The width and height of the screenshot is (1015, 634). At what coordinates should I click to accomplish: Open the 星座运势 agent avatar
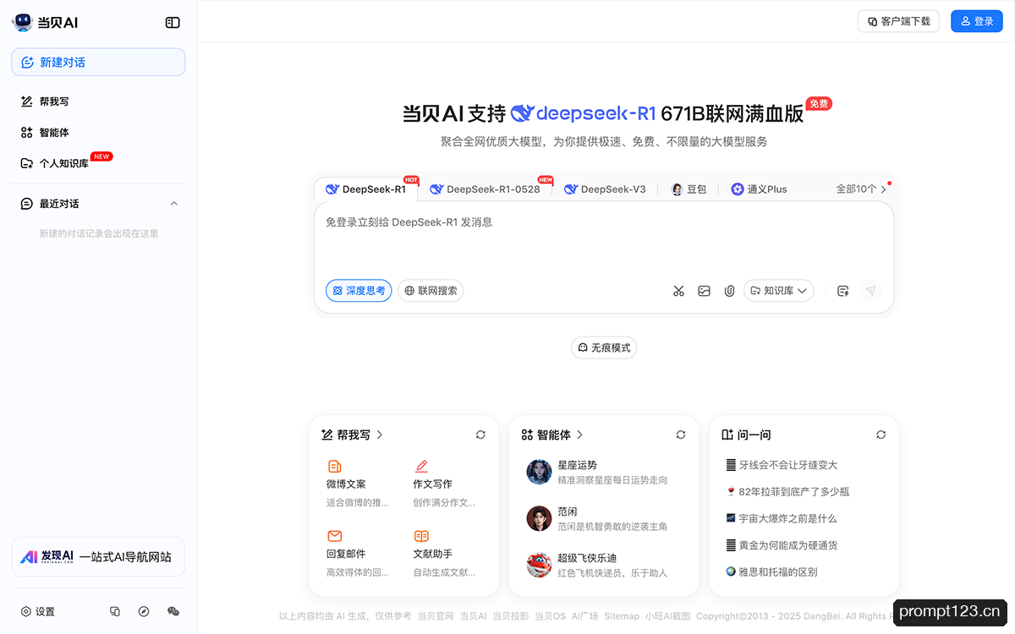[x=539, y=472]
